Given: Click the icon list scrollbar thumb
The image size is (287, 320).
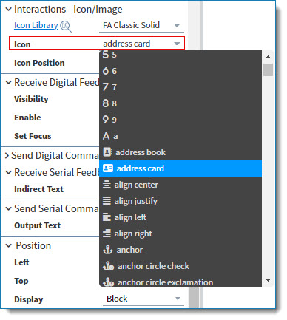Looking at the screenshot, I should [x=268, y=69].
